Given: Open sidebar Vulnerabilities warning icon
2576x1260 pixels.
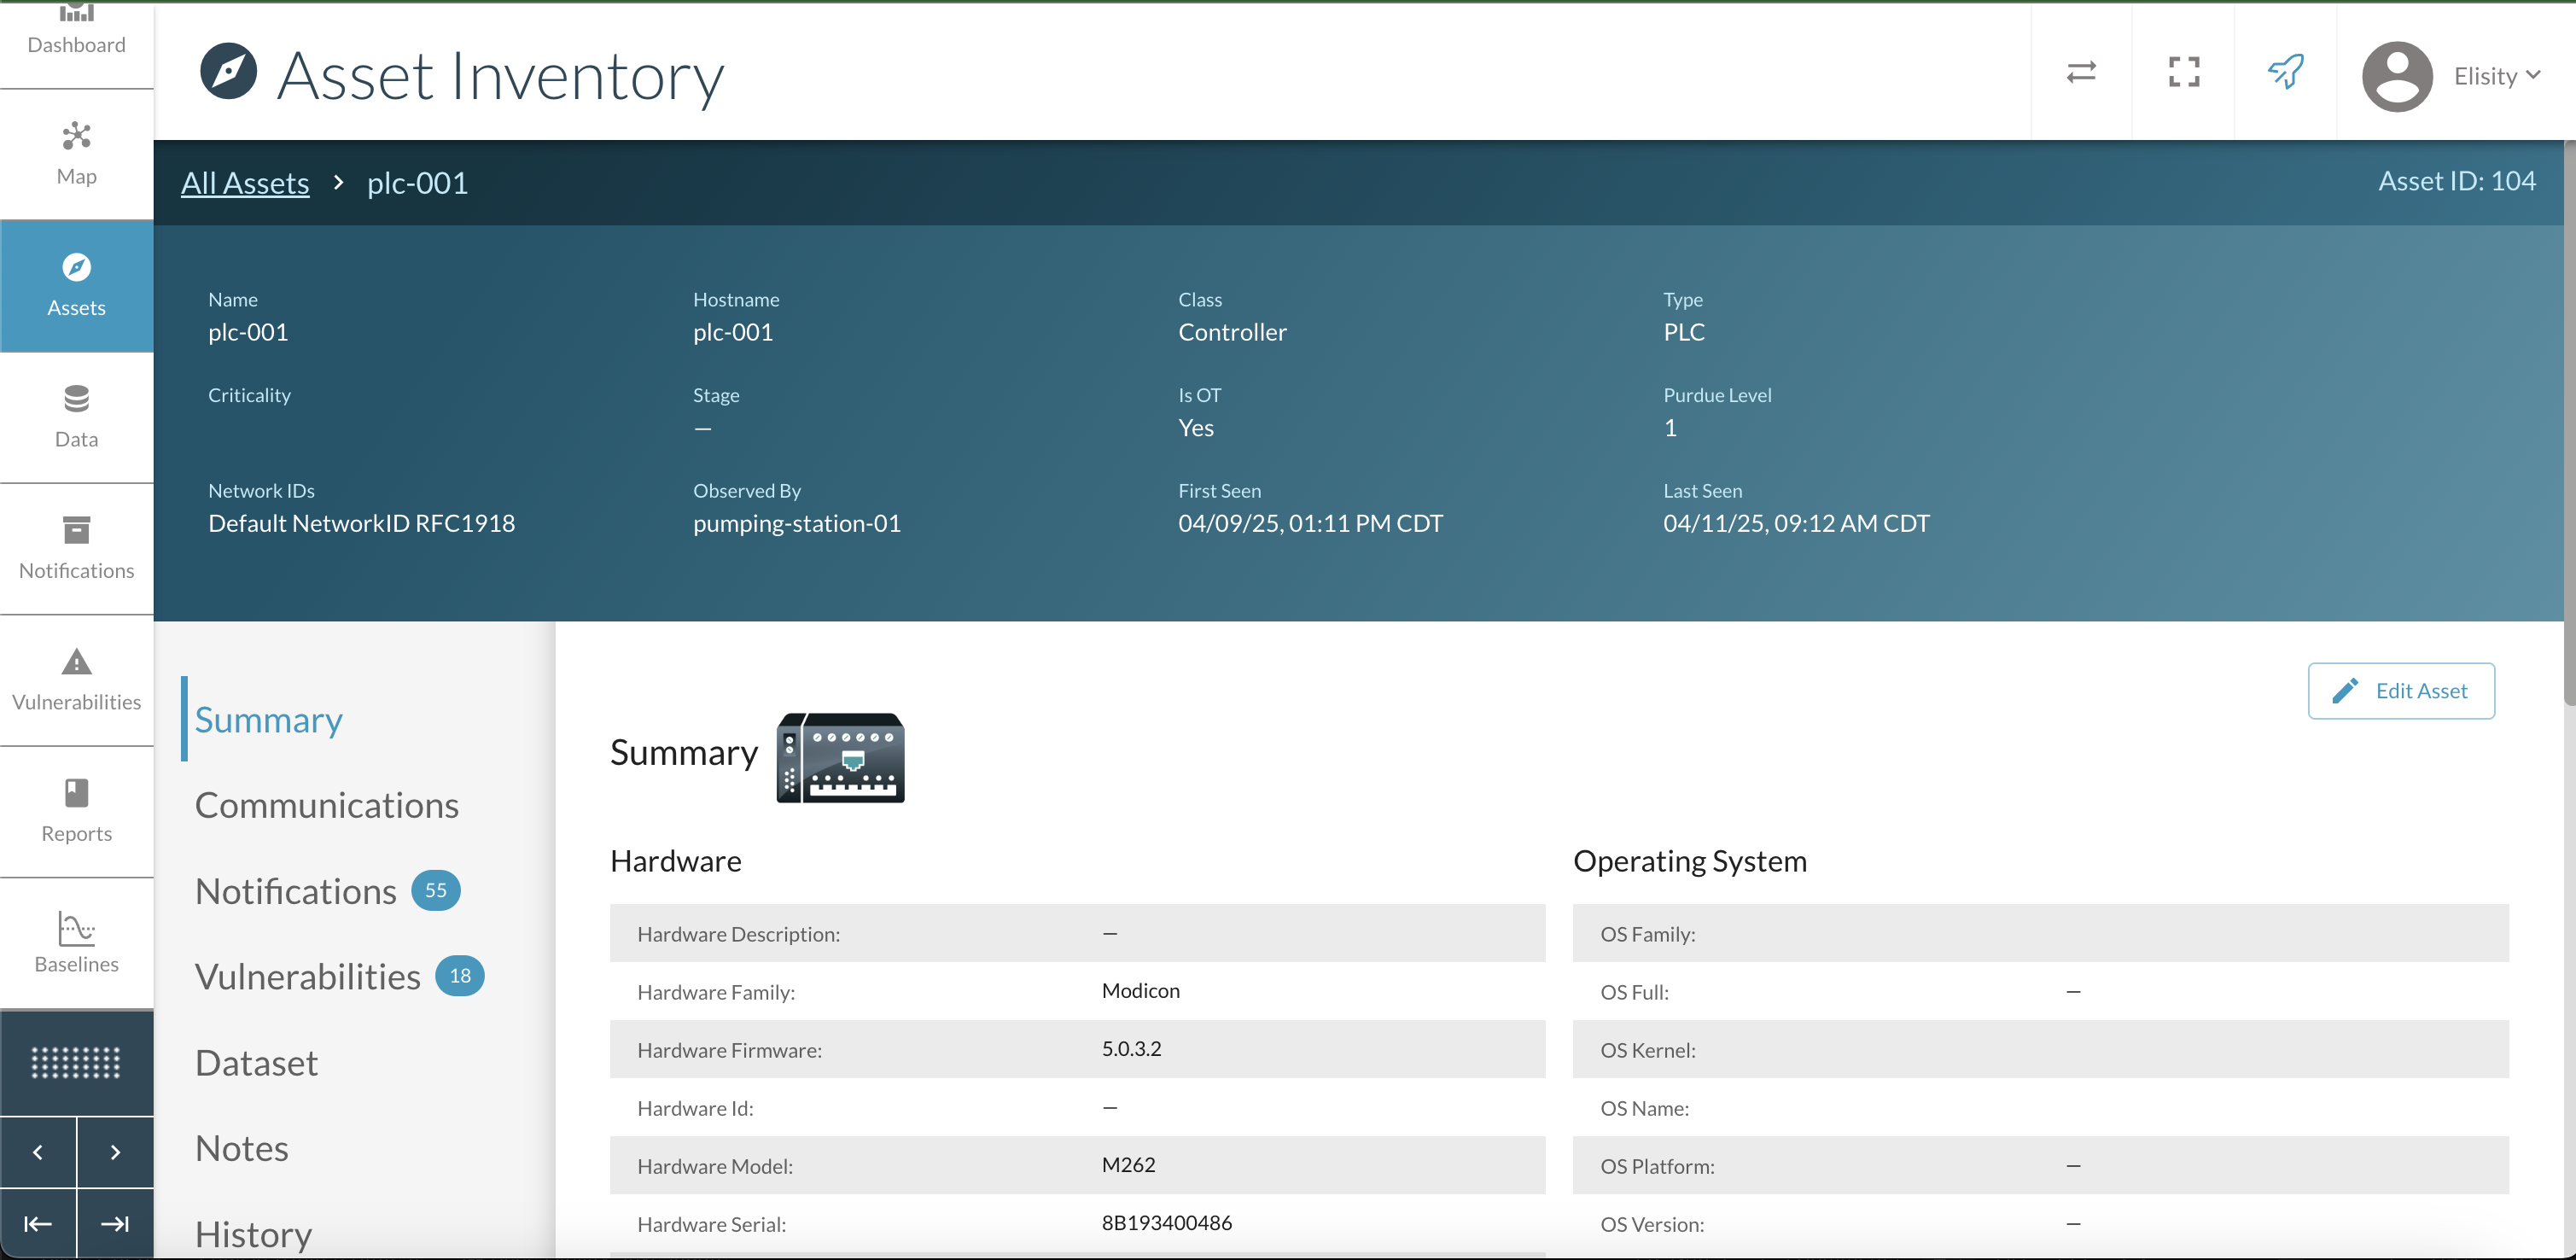Looking at the screenshot, I should click(76, 679).
